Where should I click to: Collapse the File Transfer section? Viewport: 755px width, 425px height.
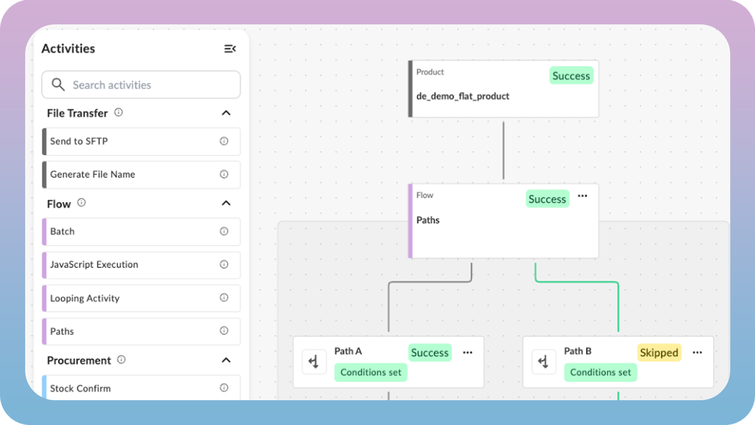[x=226, y=113]
